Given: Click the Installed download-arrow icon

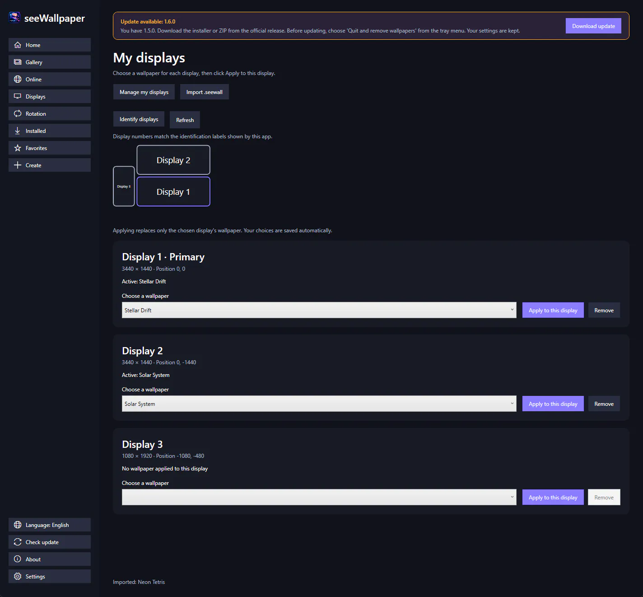Looking at the screenshot, I should [x=18, y=131].
